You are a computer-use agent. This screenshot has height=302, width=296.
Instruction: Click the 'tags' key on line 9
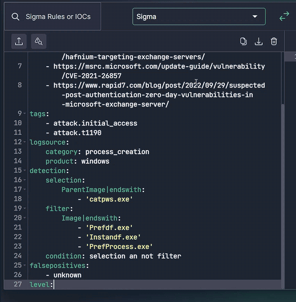(x=38, y=114)
